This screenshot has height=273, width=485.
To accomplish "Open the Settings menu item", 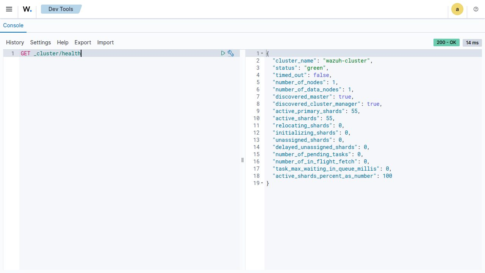I will tap(41, 42).
